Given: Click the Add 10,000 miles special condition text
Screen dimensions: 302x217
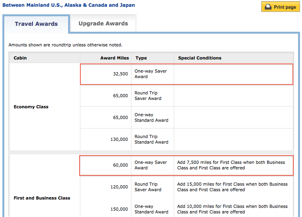Looking at the screenshot, I should point(232,209).
